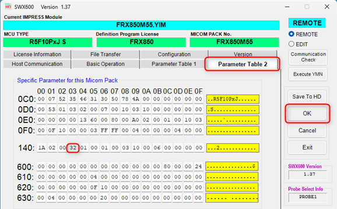Minimize the SWX600 window
Viewport: 337px width, 209px height.
pyautogui.click(x=287, y=7)
